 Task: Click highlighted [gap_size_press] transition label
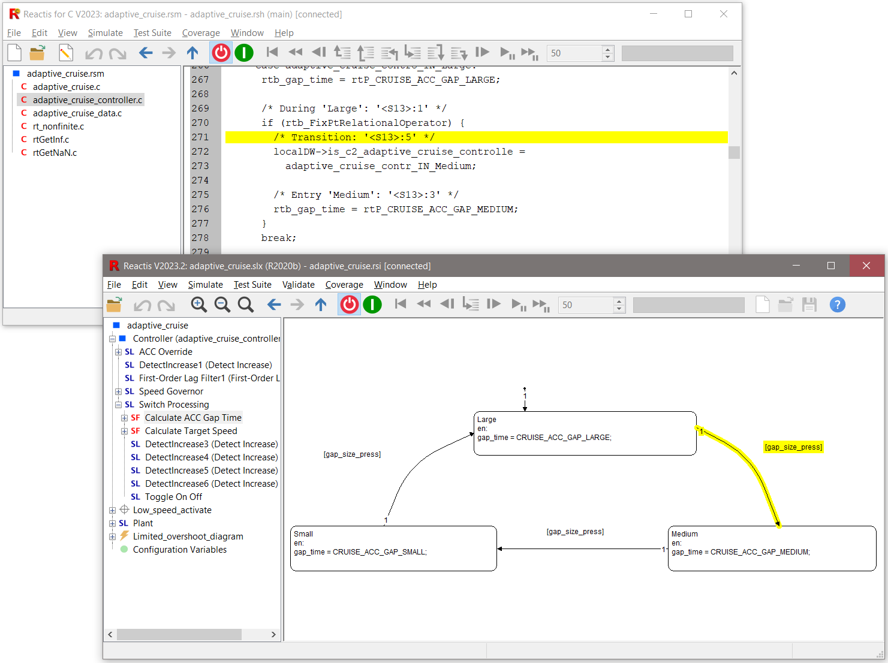[793, 447]
